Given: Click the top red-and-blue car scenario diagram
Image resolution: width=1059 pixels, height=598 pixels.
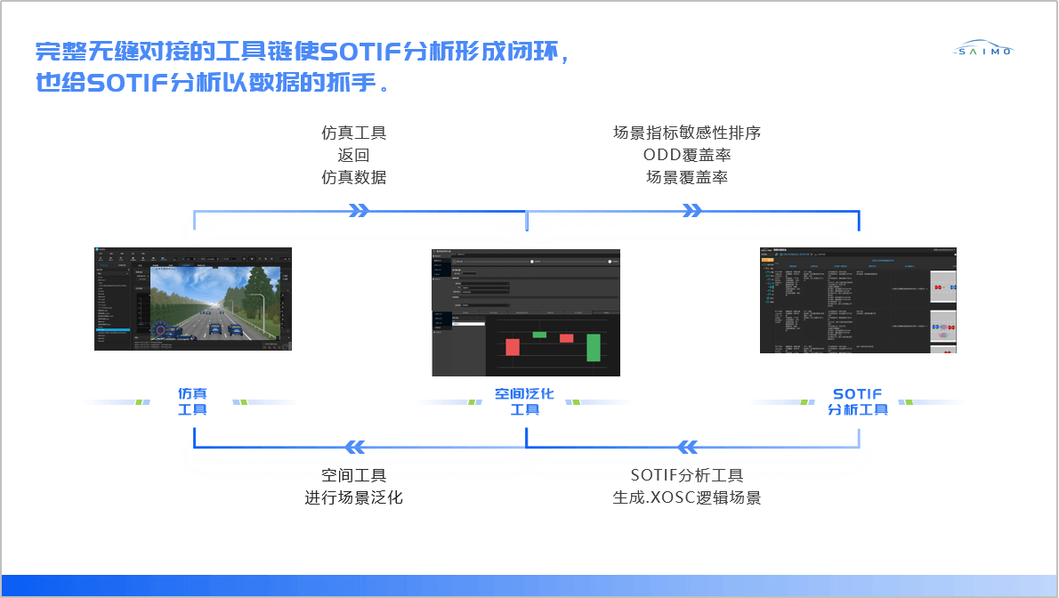Looking at the screenshot, I should (942, 289).
